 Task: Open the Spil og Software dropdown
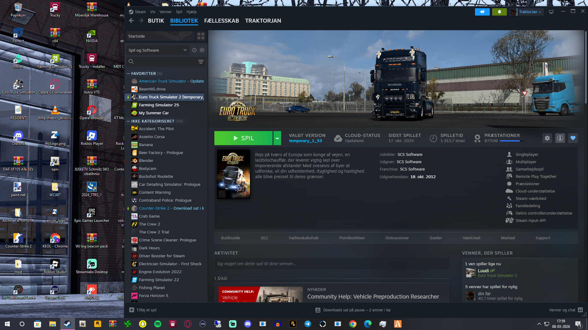(157, 50)
